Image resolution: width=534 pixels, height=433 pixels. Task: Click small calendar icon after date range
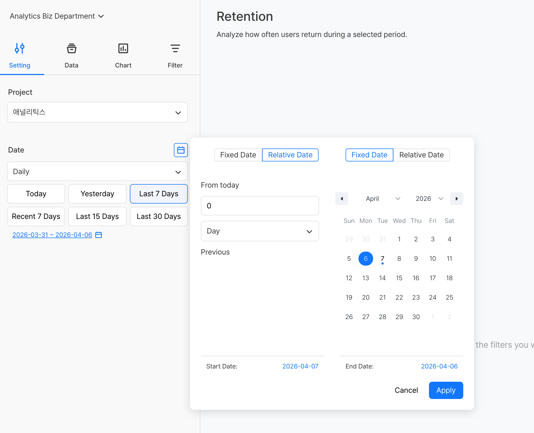pyautogui.click(x=99, y=235)
